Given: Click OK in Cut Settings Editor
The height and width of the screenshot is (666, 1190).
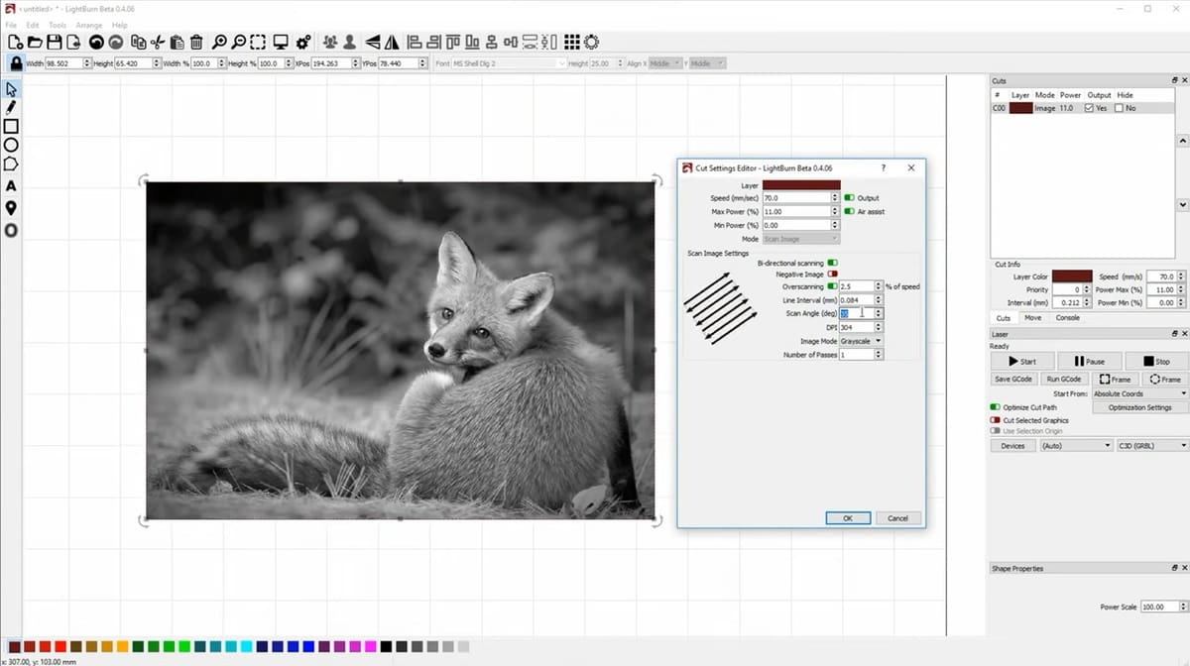Looking at the screenshot, I should click(x=848, y=518).
